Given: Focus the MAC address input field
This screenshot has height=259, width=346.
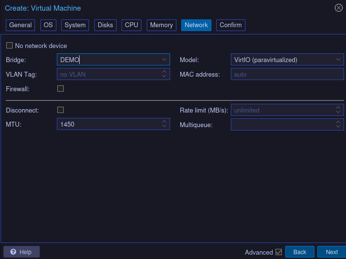Looking at the screenshot, I should pos(287,74).
